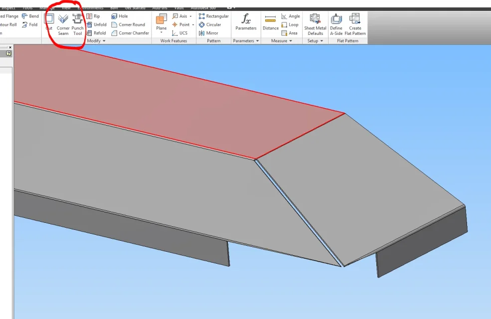Screen dimensions: 491x319
Task: Close the browser panel
Action: click(10, 47)
